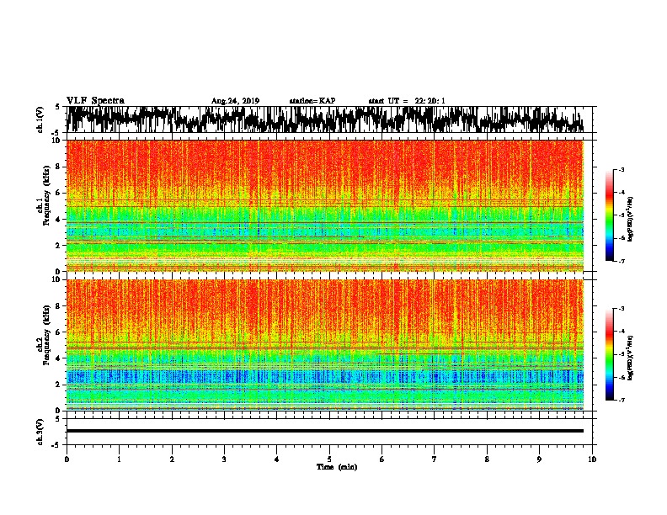Screen dimensions: 667x515
Task: Click the -5 volt tick on ch.3(V) axis
Action: tap(56, 445)
